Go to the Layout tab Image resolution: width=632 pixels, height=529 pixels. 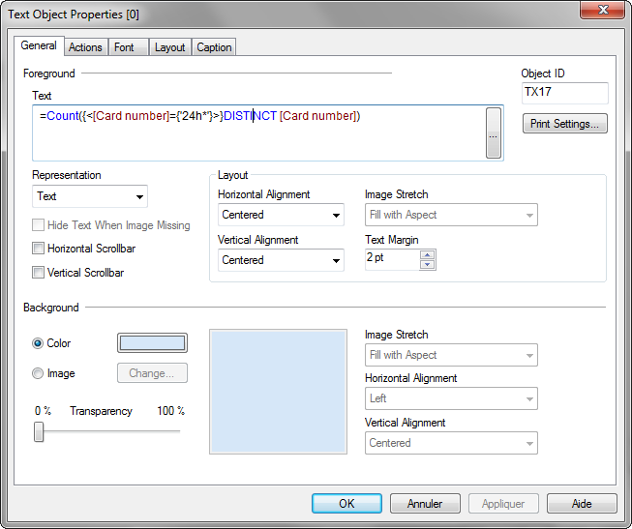tap(169, 47)
